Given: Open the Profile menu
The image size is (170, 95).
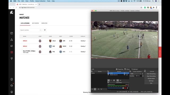Looking at the screenshot, I should tap(32, 1).
